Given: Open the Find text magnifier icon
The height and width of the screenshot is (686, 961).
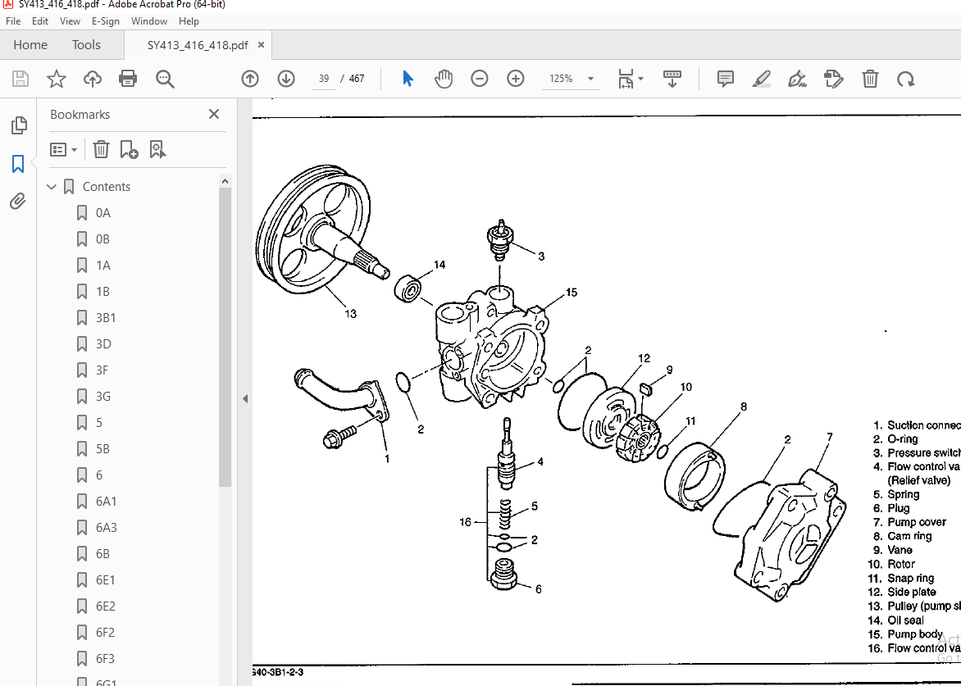Looking at the screenshot, I should [165, 79].
